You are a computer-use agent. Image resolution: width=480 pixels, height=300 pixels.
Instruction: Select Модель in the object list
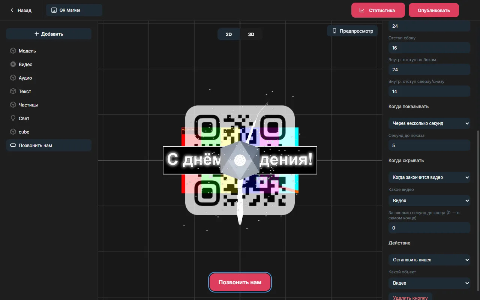[49, 51]
